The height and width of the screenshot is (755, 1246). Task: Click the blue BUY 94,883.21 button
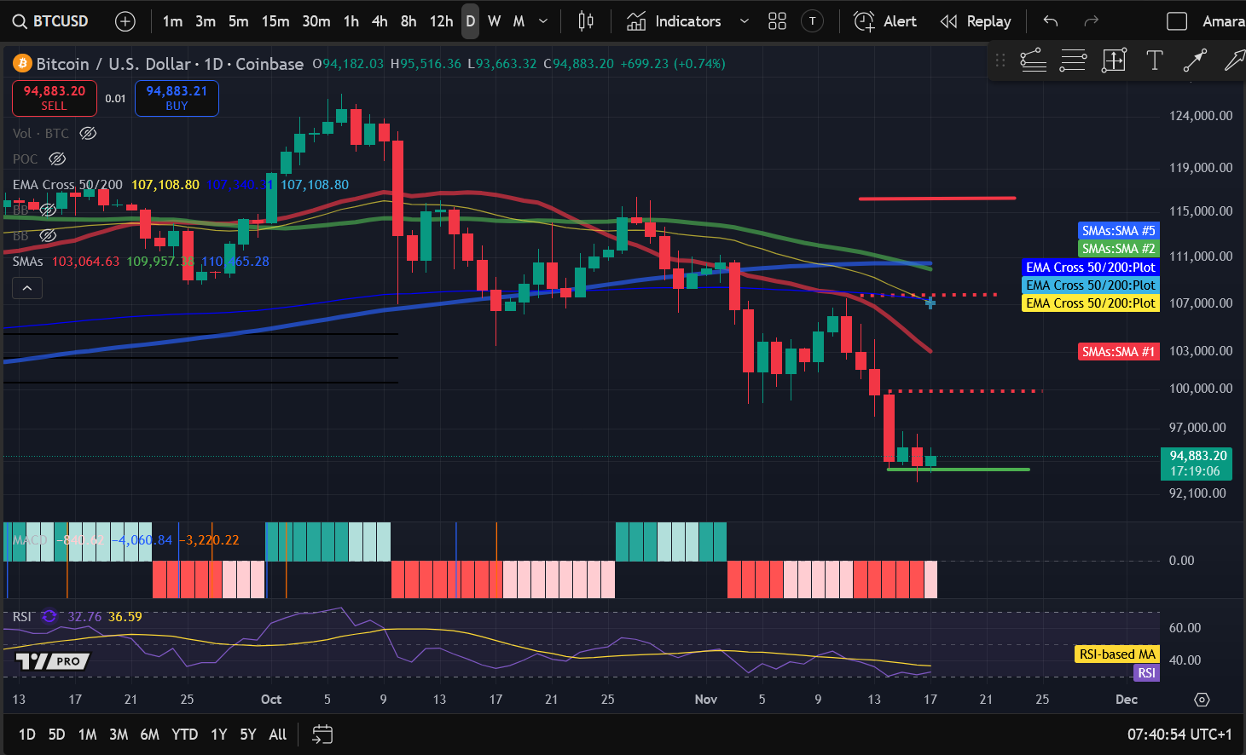[177, 98]
